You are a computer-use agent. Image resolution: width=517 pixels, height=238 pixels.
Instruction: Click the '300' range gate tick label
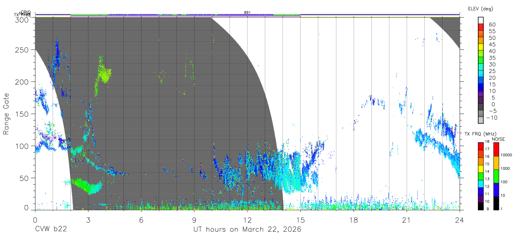pyautogui.click(x=22, y=20)
